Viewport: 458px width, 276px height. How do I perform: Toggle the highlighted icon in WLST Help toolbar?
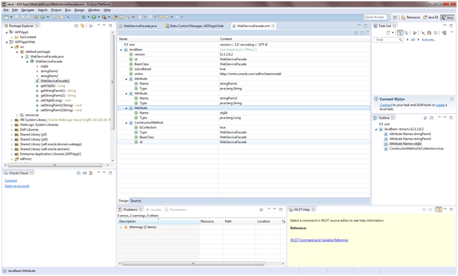[x=439, y=210]
